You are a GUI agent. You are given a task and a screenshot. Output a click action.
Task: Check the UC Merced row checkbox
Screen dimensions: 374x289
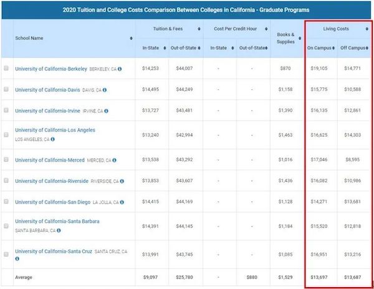[x=6, y=159]
